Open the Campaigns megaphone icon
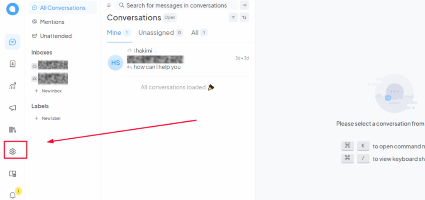425x200 pixels. (x=12, y=108)
